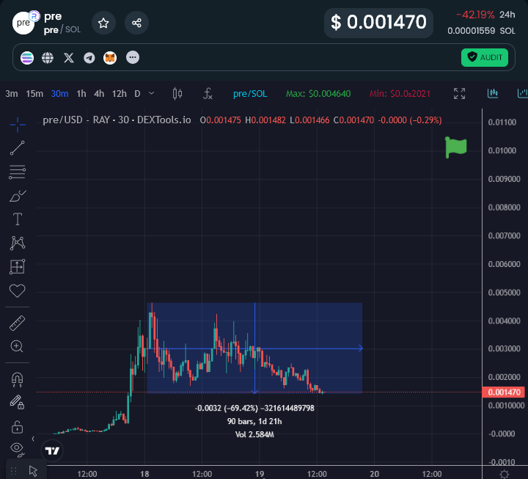The width and height of the screenshot is (528, 479).
Task: Select the crosshair cursor tool
Action: point(18,125)
